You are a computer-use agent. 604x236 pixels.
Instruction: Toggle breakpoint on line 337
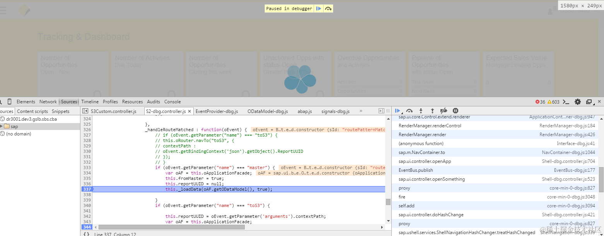pyautogui.click(x=87, y=189)
